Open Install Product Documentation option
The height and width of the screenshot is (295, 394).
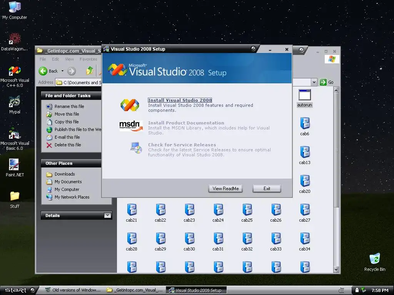pos(186,123)
